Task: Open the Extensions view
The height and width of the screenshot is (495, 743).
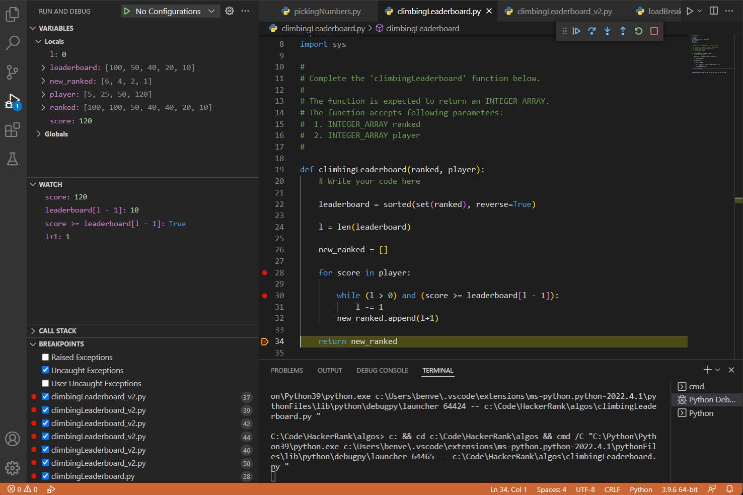Action: point(13,130)
